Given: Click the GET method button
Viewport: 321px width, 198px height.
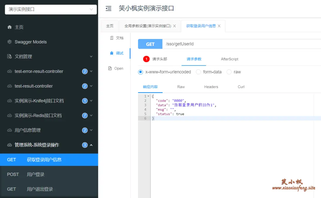Looking at the screenshot, I should [150, 44].
